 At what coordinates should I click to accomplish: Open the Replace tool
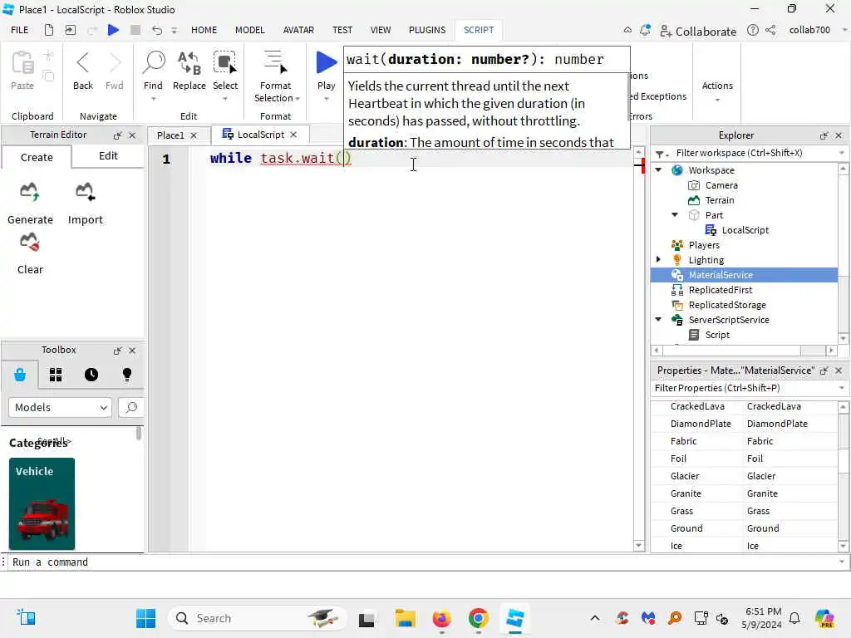point(189,63)
